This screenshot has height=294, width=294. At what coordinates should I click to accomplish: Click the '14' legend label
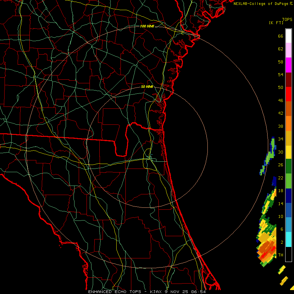281,204
